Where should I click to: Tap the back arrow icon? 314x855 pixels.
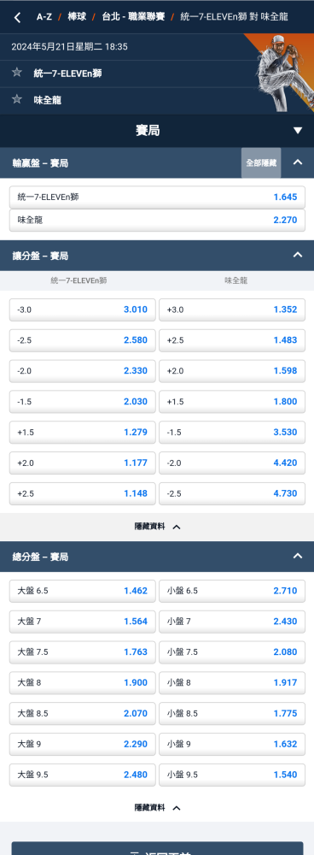tap(17, 17)
